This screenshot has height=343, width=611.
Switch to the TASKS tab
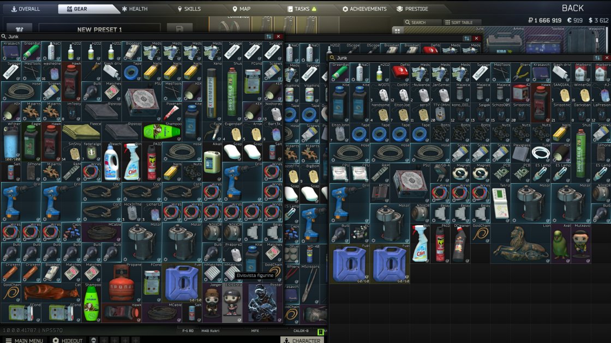pos(302,9)
